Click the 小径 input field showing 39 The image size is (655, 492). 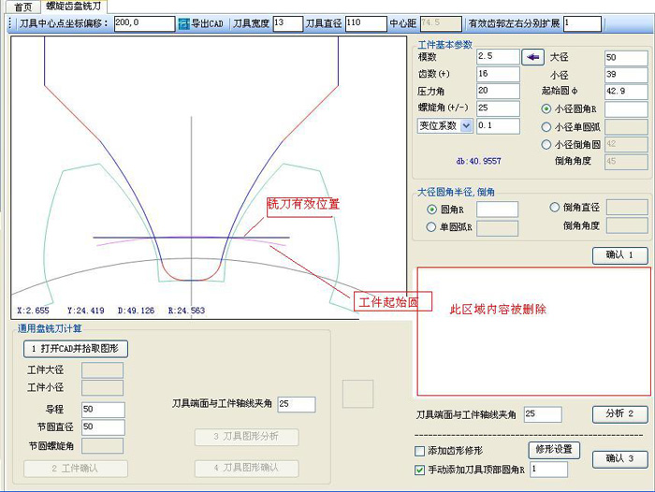click(x=626, y=75)
